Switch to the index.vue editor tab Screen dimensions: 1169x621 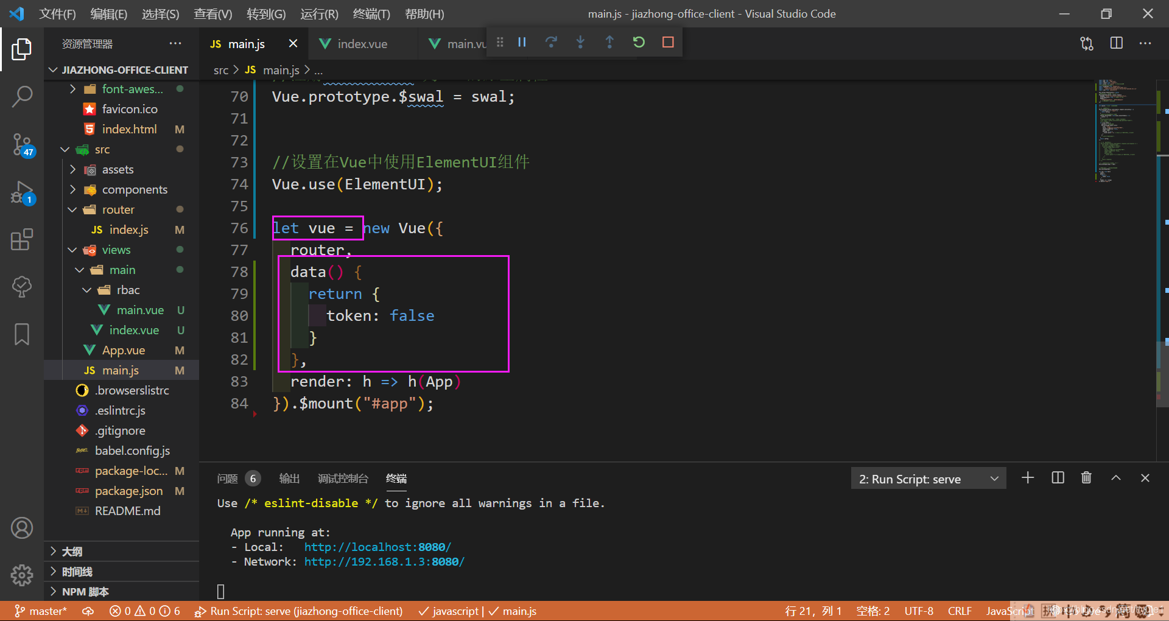362,44
